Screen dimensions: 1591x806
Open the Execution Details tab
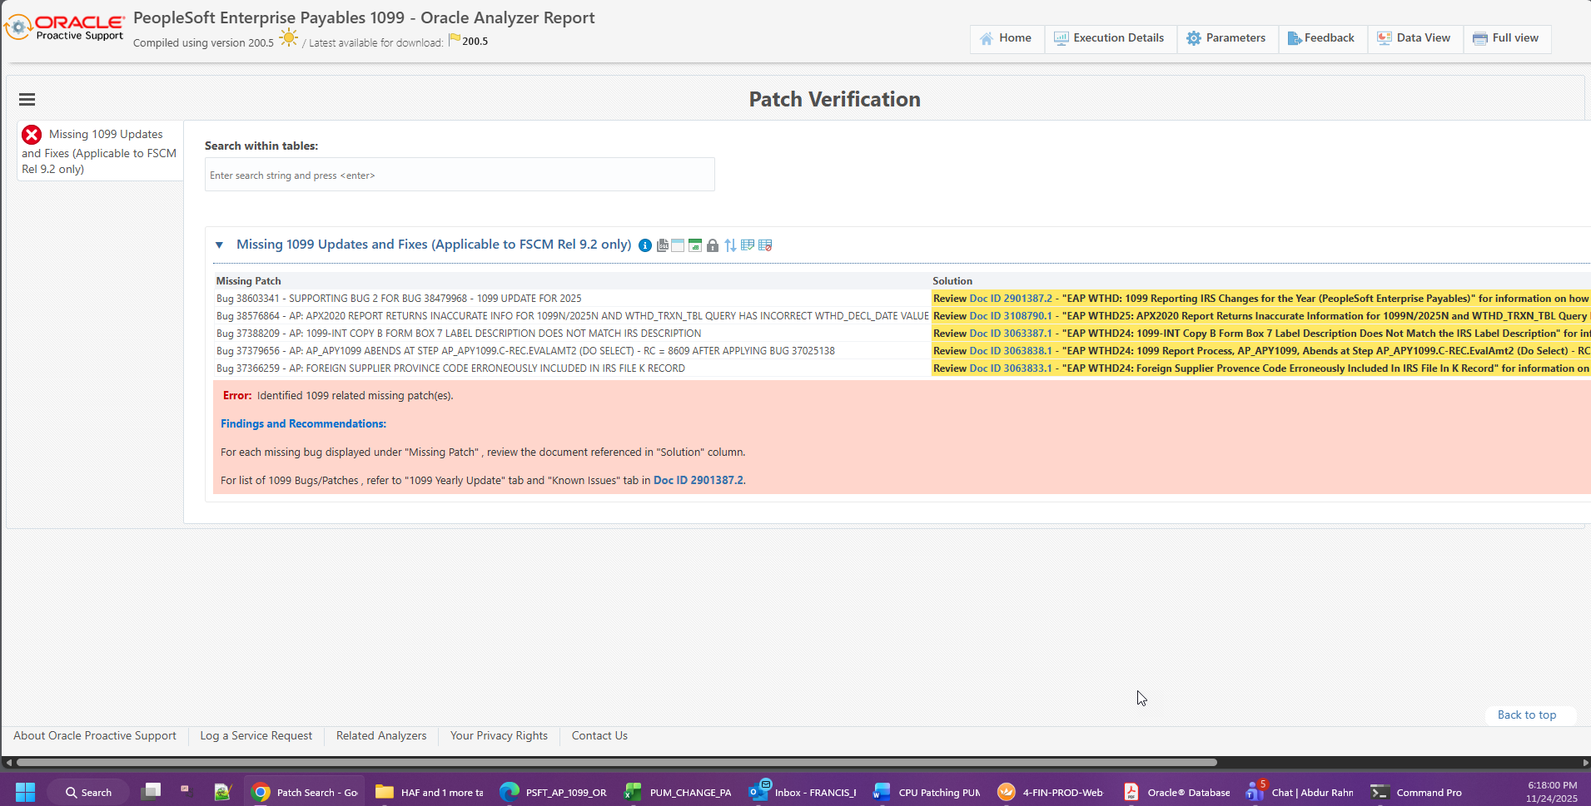1110,38
